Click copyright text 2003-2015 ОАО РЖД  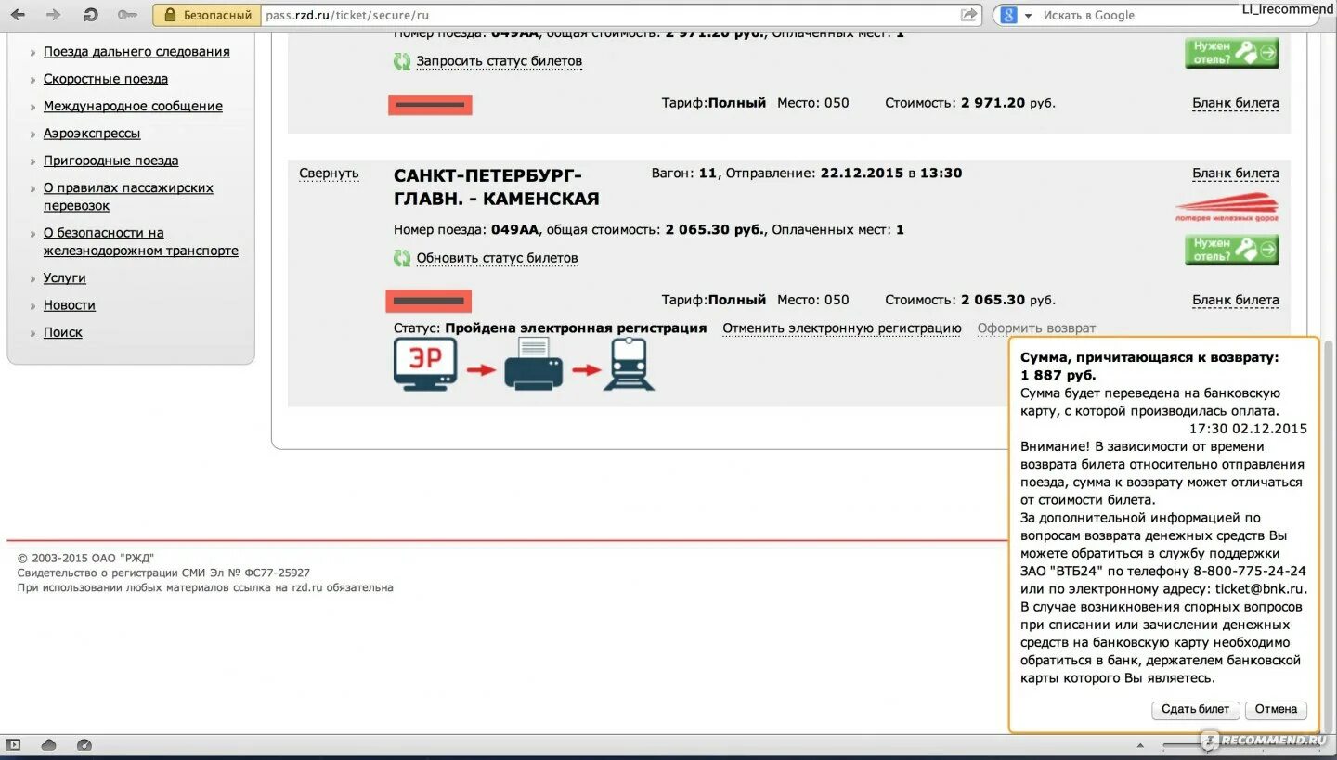(86, 559)
